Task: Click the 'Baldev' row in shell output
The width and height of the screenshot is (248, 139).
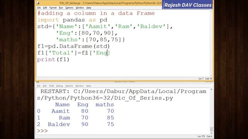Action: coord(76,124)
